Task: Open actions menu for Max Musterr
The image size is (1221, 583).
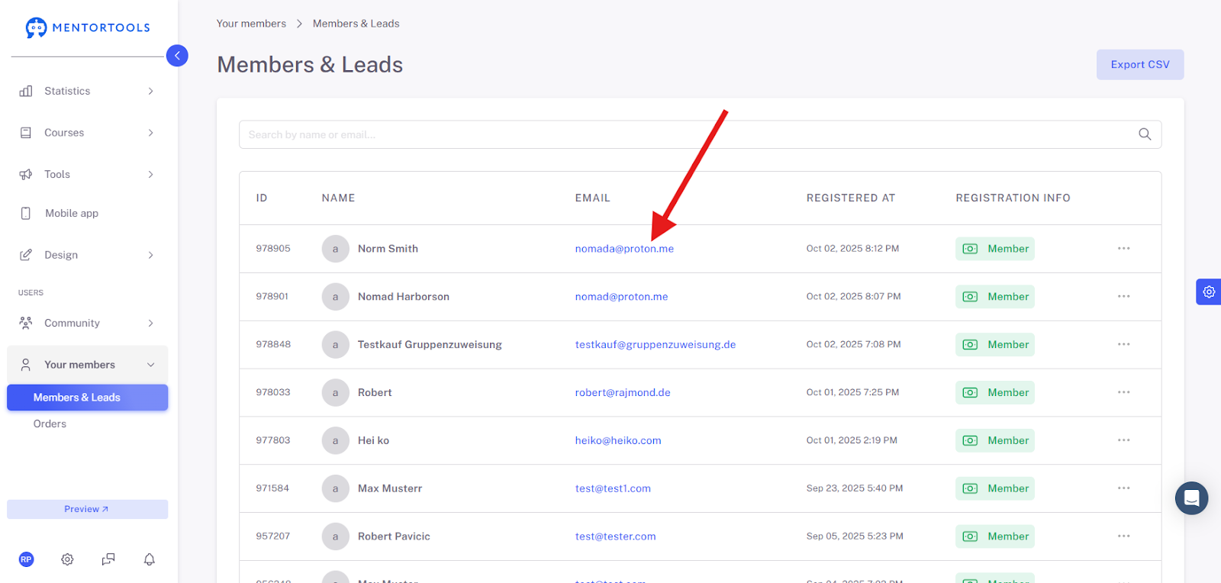Action: tap(1124, 488)
